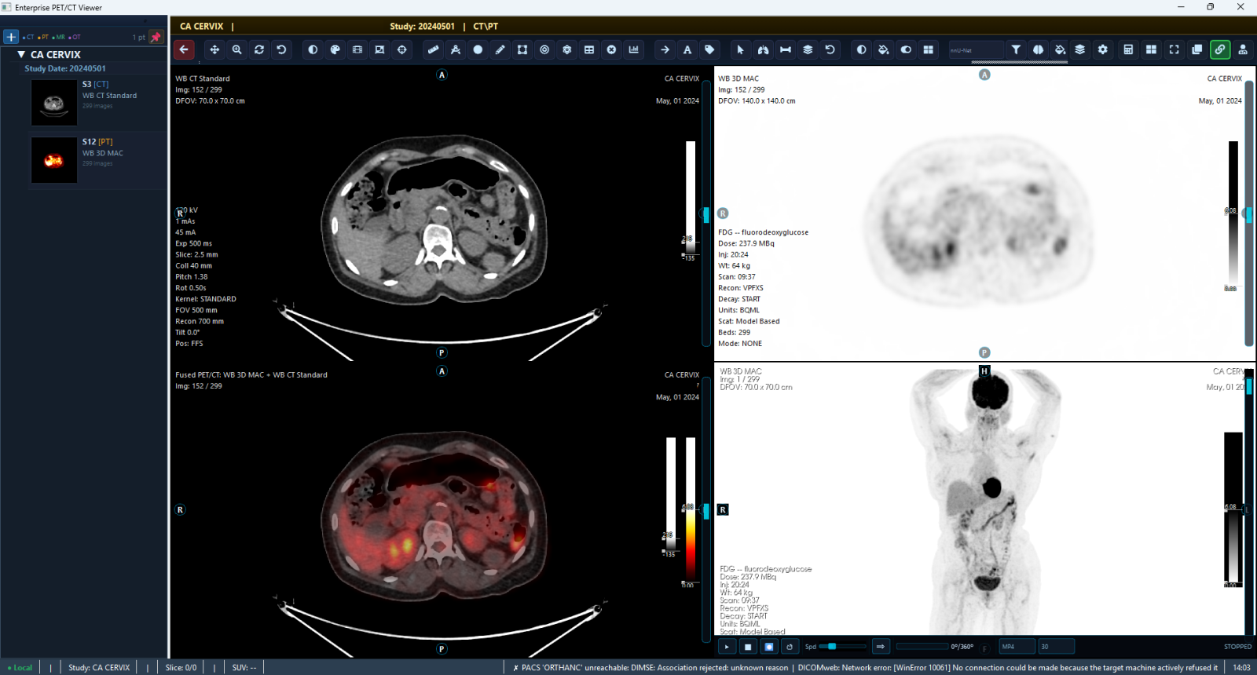Click the crosshair tool icon
This screenshot has width=1257, height=675.
tap(401, 49)
